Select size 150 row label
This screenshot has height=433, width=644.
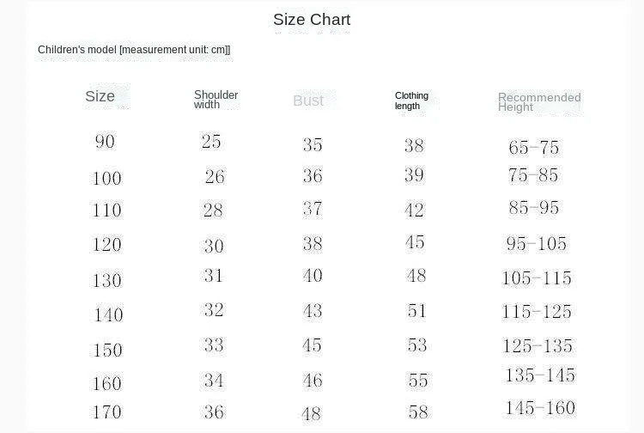(x=107, y=350)
